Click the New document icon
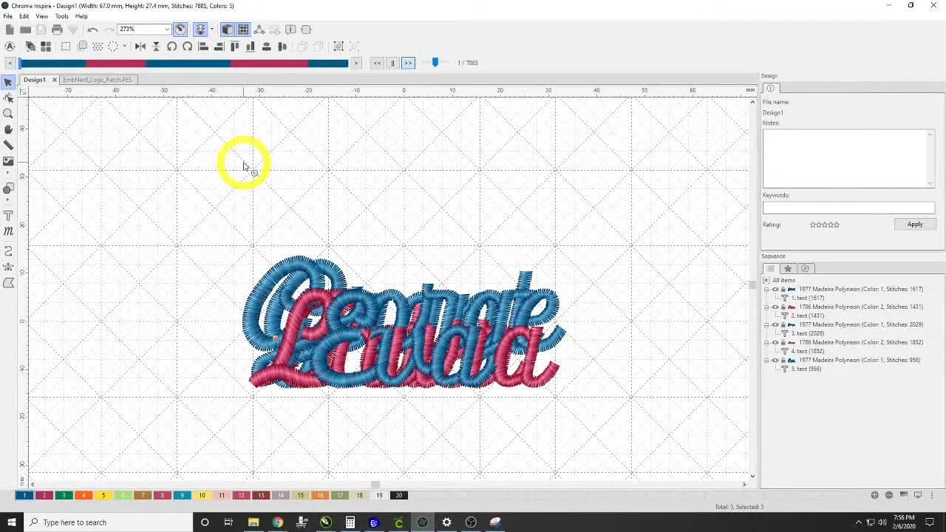This screenshot has width=946, height=532. point(10,30)
